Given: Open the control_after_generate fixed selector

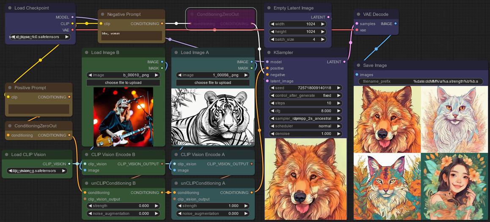Looking at the screenshot, I should 306,95.
